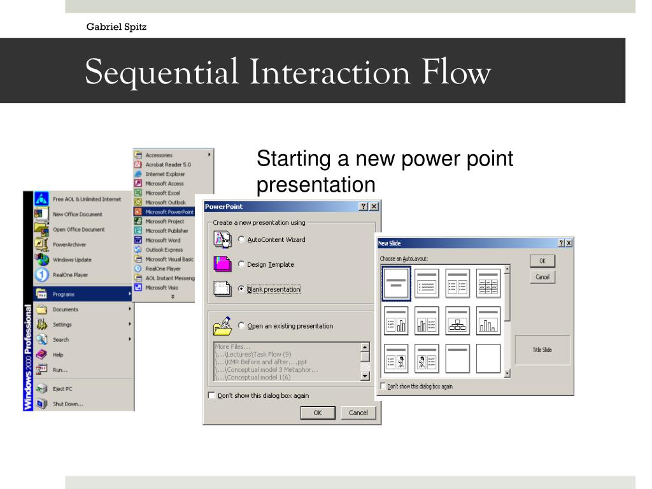Viewport: 652px width, 489px height.
Task: Launch PowerArchiver from its Start menu icon
Action: (x=41, y=244)
